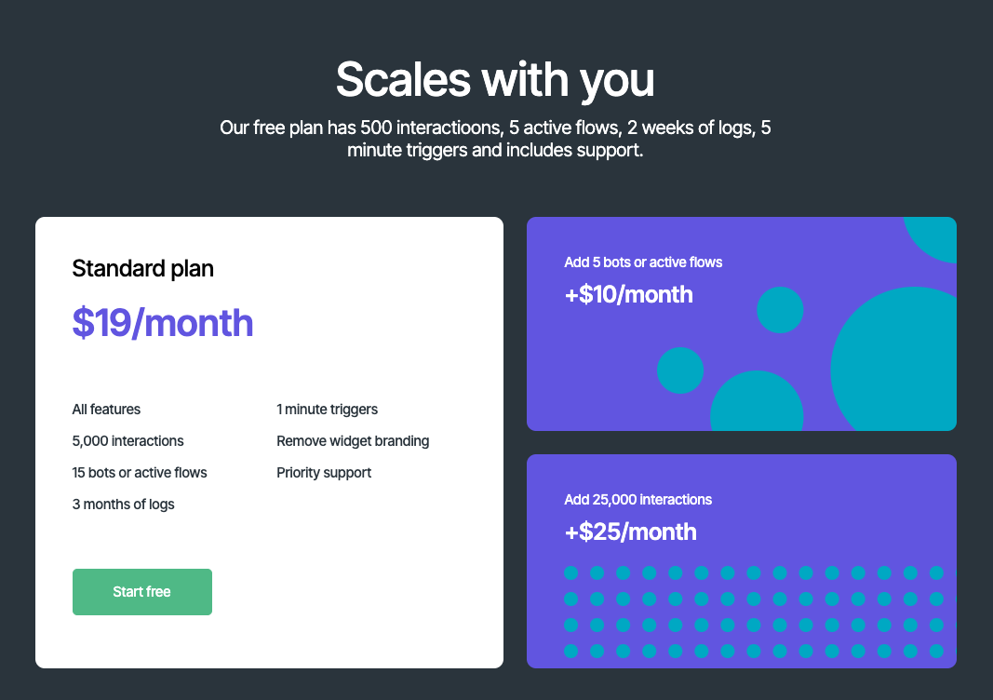The image size is (993, 700).
Task: Select the 'Add 25,000 interactions' add-on card
Action: tap(741, 560)
